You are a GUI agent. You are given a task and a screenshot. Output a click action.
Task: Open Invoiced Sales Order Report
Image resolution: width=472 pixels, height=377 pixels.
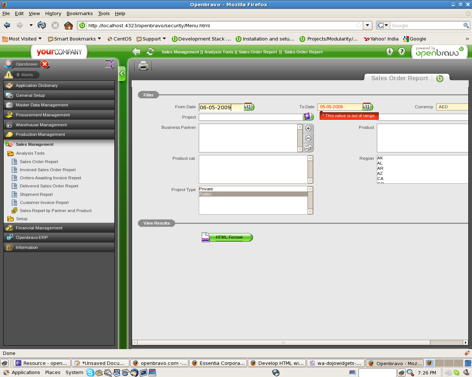pyautogui.click(x=48, y=170)
